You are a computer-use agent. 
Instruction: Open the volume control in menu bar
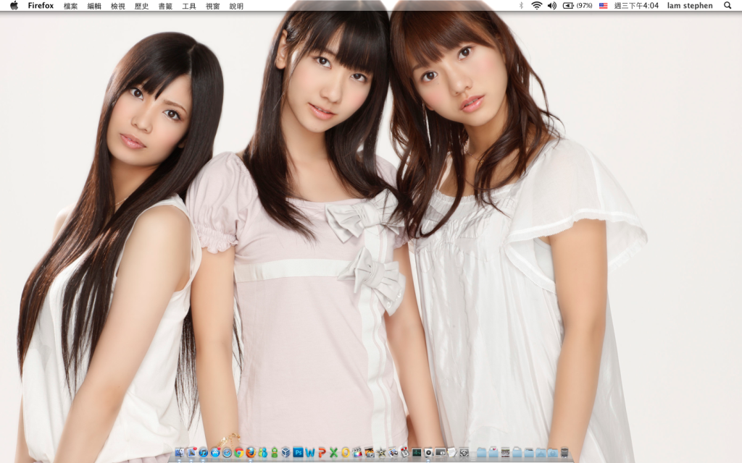[x=551, y=5]
